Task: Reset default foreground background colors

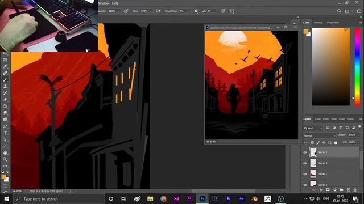Action: (2, 172)
